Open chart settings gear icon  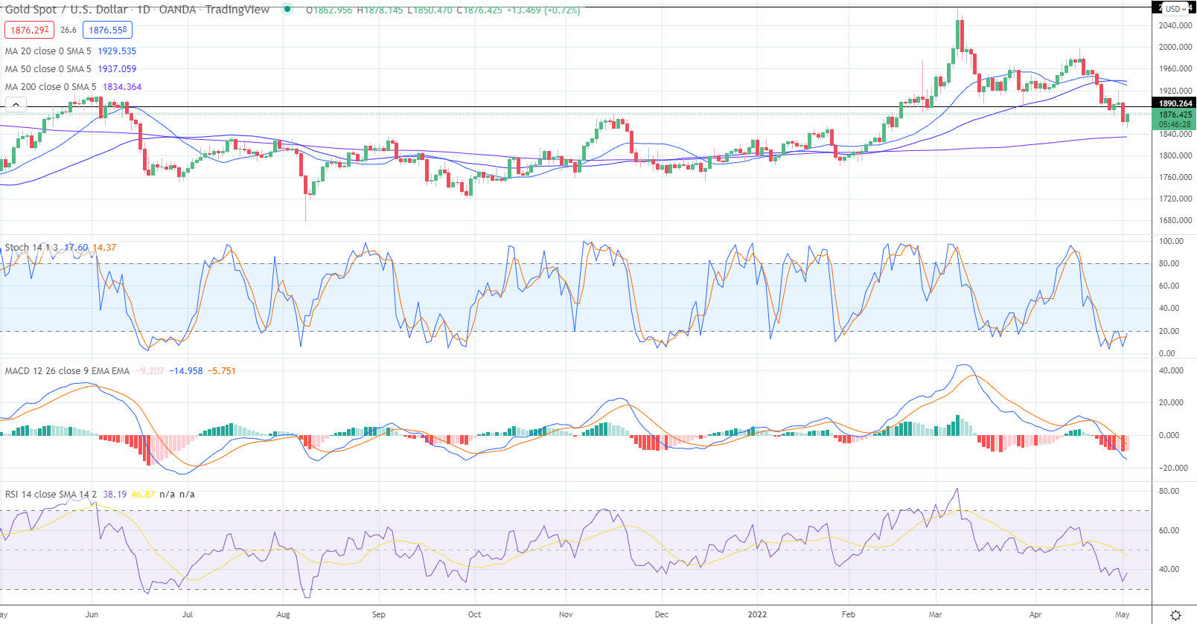tap(1175, 615)
